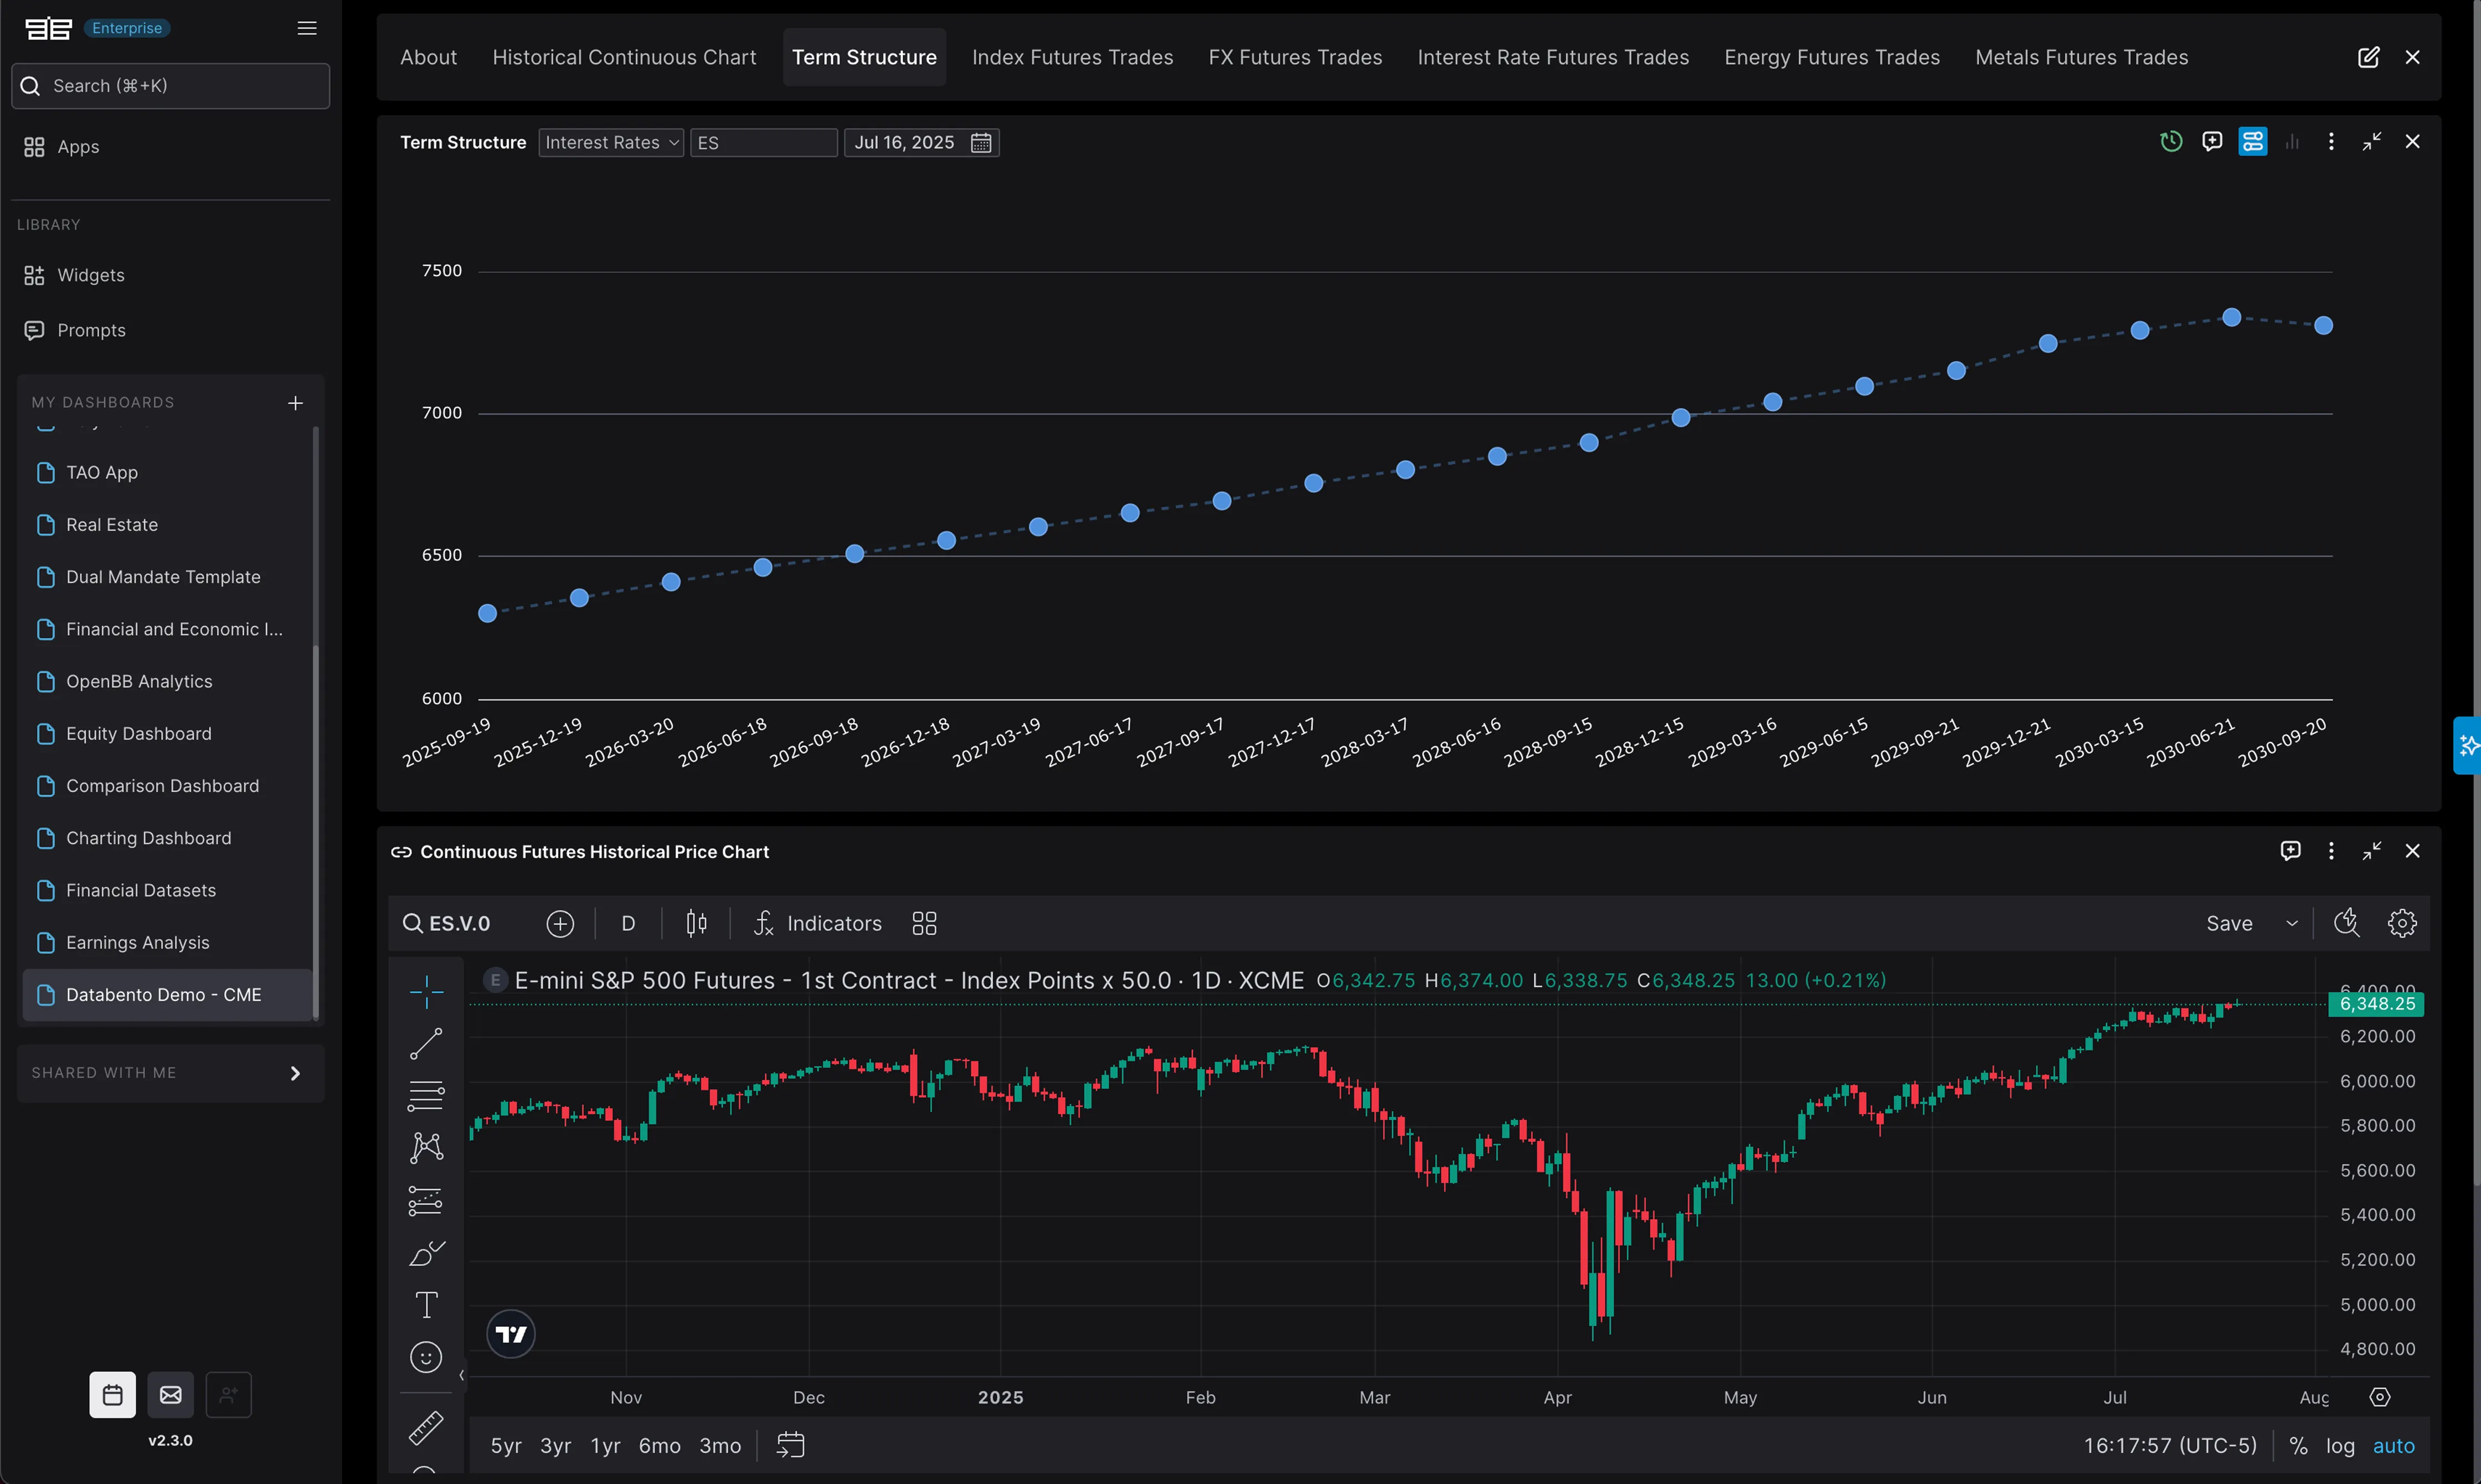Toggle percent scale on price chart
The image size is (2481, 1484).
coord(2298,1446)
